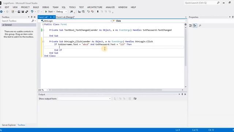The width and height of the screenshot is (234, 132).
Task: Open the ANALYZE menu
Action: pyautogui.click(x=110, y=7)
